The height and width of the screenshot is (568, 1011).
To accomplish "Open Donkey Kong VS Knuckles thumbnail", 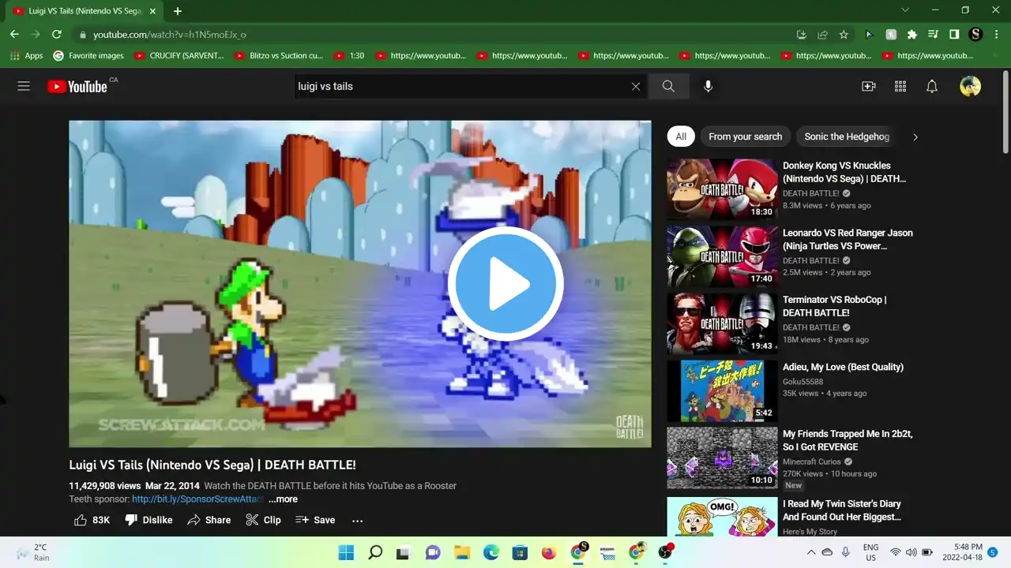I will (x=723, y=189).
